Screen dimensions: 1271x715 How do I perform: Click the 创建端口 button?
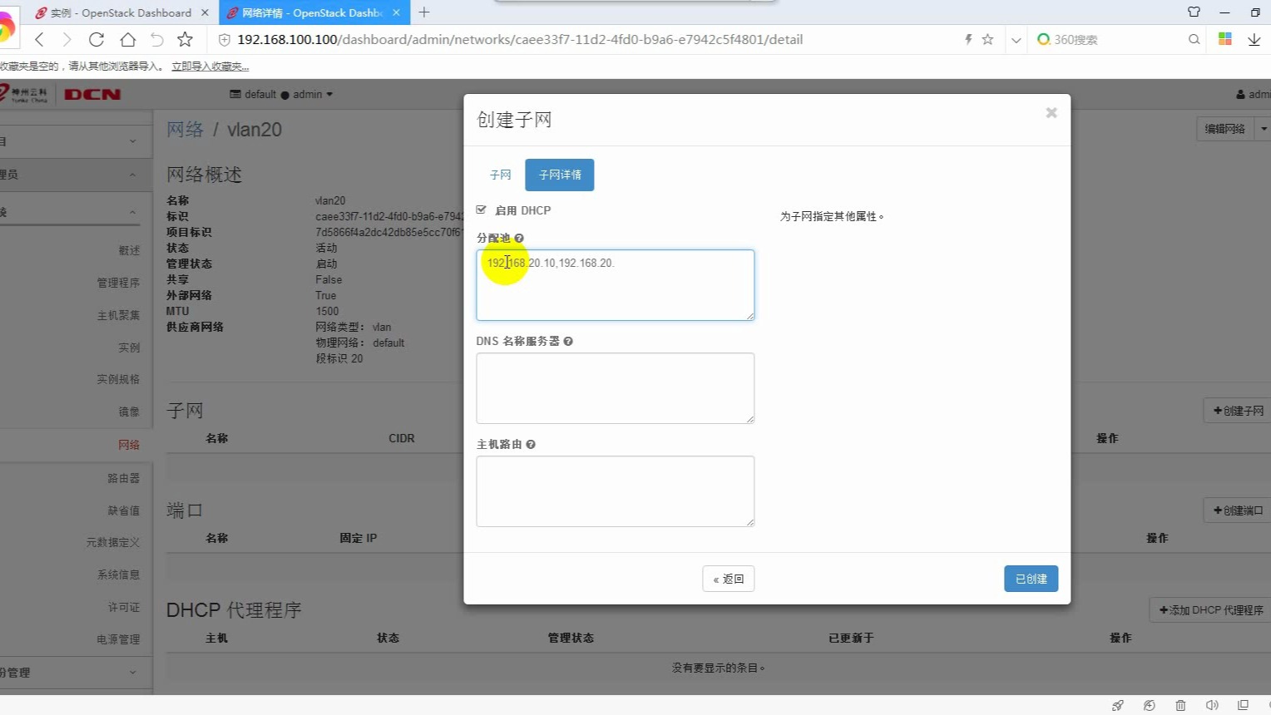click(1238, 510)
